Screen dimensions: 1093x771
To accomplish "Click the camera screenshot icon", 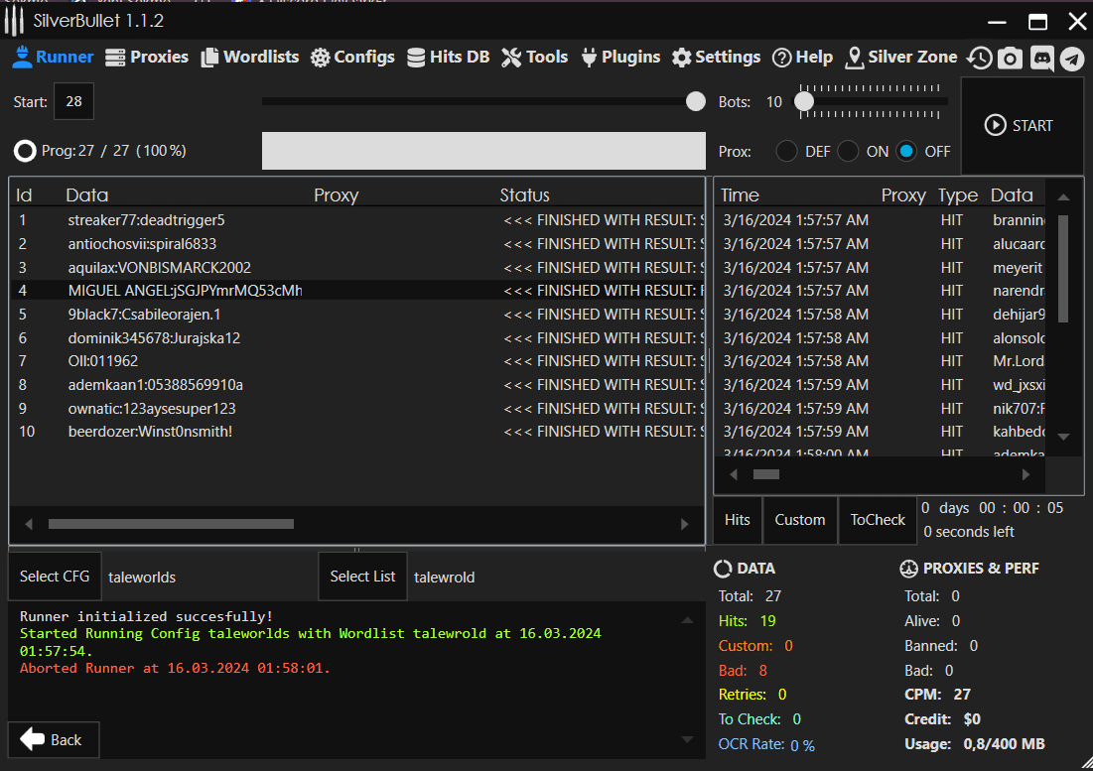I will coord(1010,59).
